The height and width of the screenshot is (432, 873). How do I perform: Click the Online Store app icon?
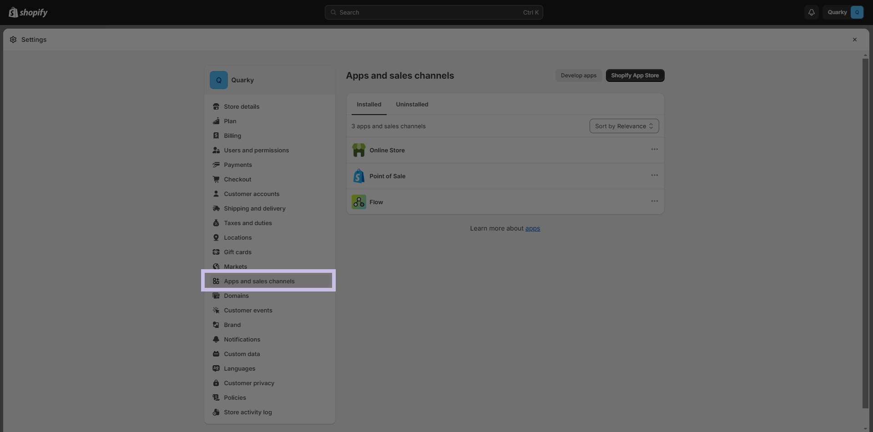[358, 150]
